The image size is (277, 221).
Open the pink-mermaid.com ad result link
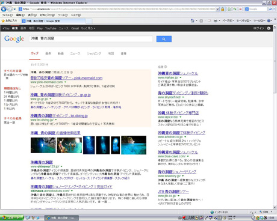tap(66, 78)
